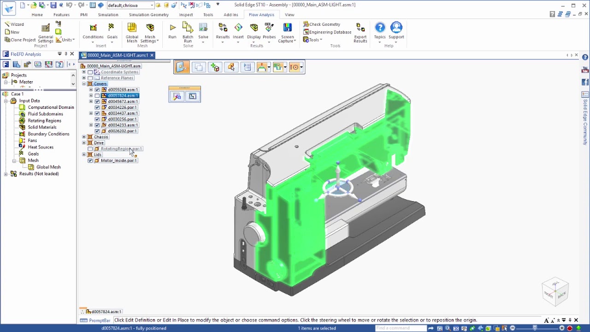Open the Display tool
Screen dimensions: 590x332
pos(254,32)
